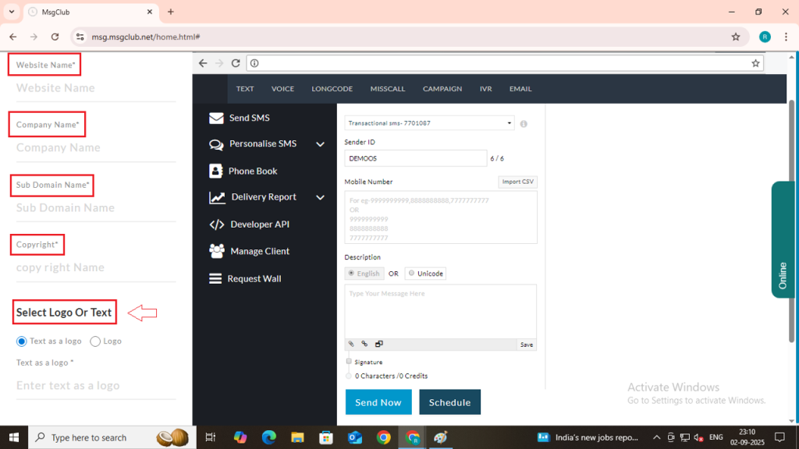
Task: Click the Send Now button
Action: point(378,402)
